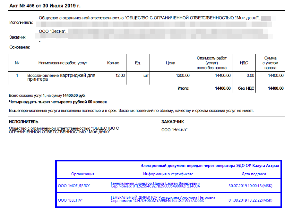Click the 'Кол-во' column header
Screen dimensions: 293x218
click(x=113, y=63)
